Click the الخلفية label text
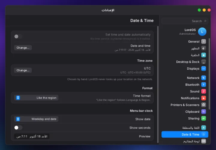 pos(195,55)
